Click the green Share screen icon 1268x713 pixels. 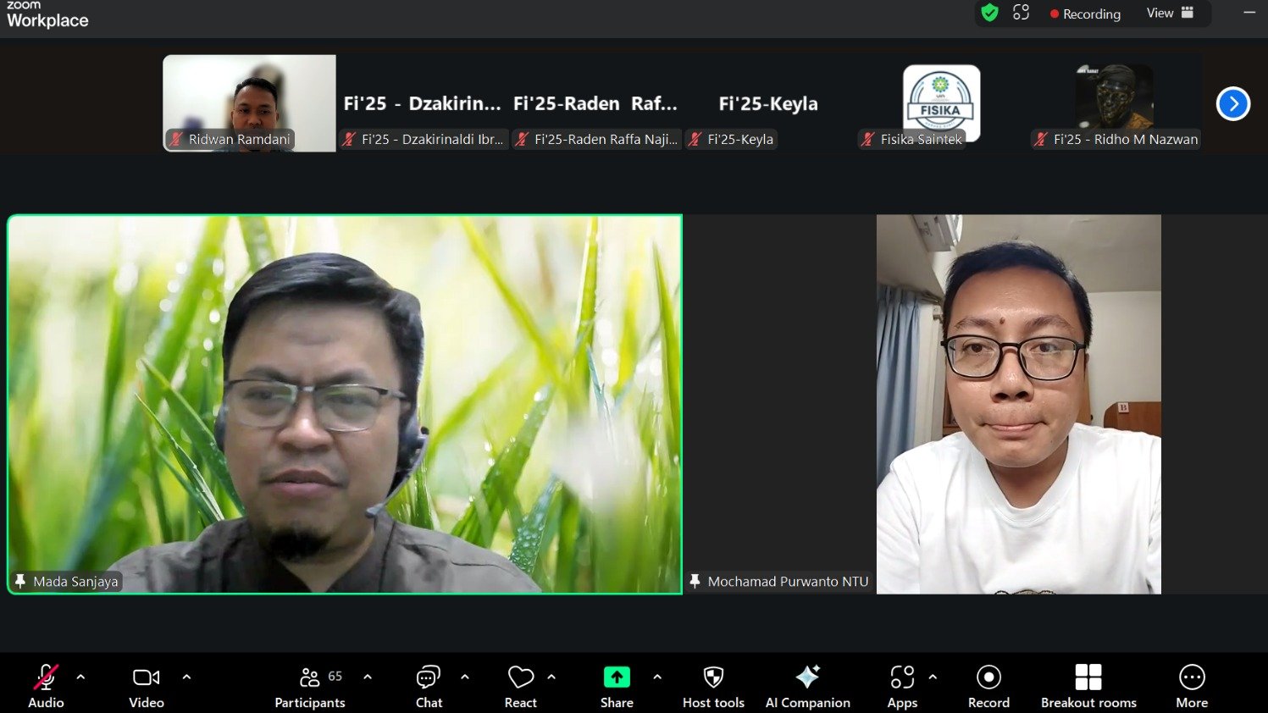617,677
